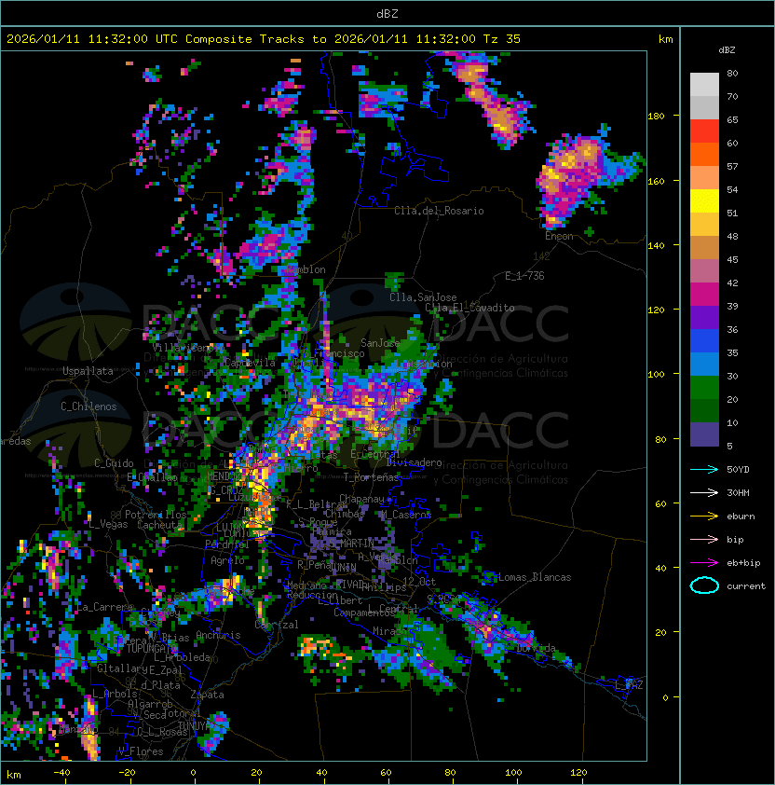Viewport: 775px width, 785px height.
Task: Pick the royal blue 36-35 dBZ swatch
Action: coord(704,341)
